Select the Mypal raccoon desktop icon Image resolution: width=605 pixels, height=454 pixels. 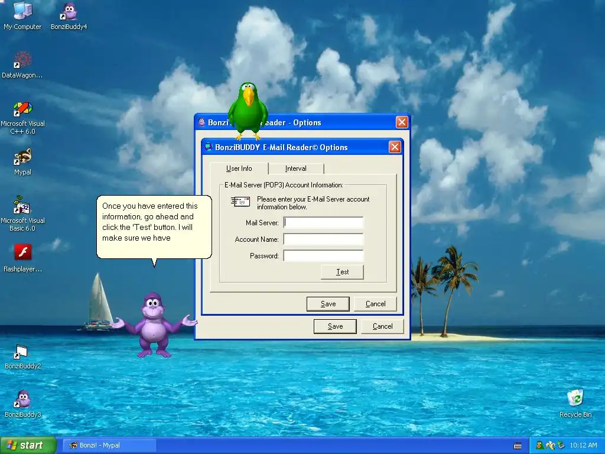click(x=22, y=162)
